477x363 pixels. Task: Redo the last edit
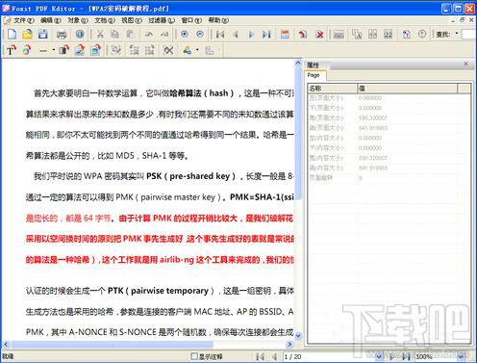coord(164,34)
